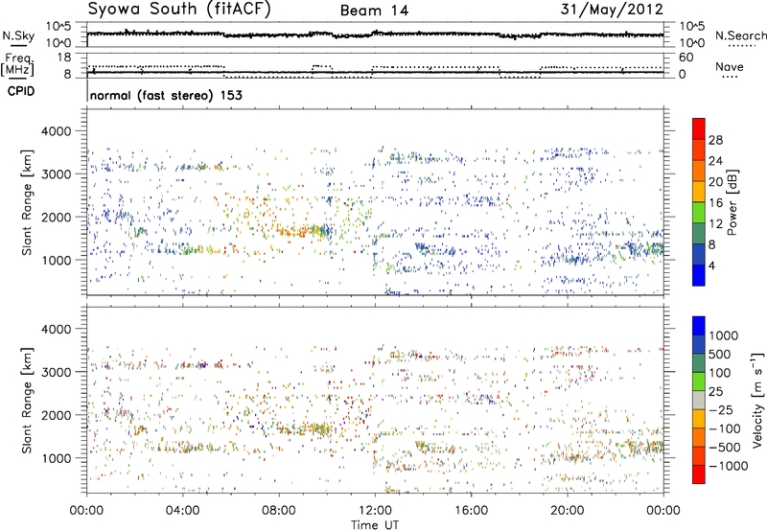The image size is (767, 531).
Task: Click the 'Slant Range [km]' label of velocity panel
Action: click(27, 400)
